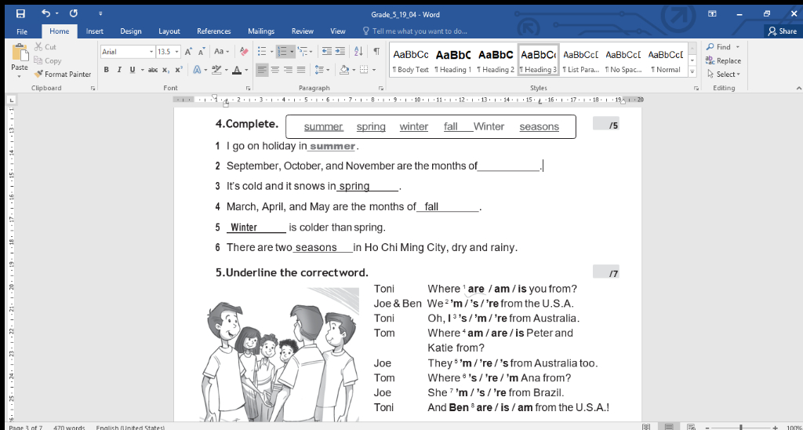The image size is (803, 430).
Task: Open the Change Case Aa dropdown
Action: coord(222,52)
